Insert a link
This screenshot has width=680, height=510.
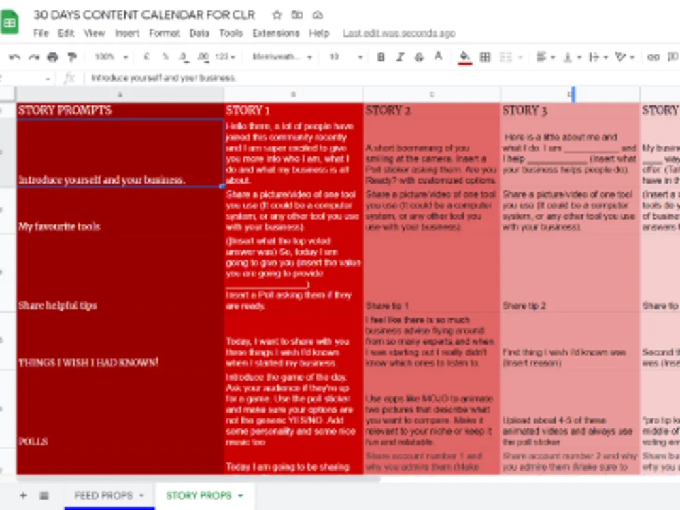pyautogui.click(x=653, y=57)
